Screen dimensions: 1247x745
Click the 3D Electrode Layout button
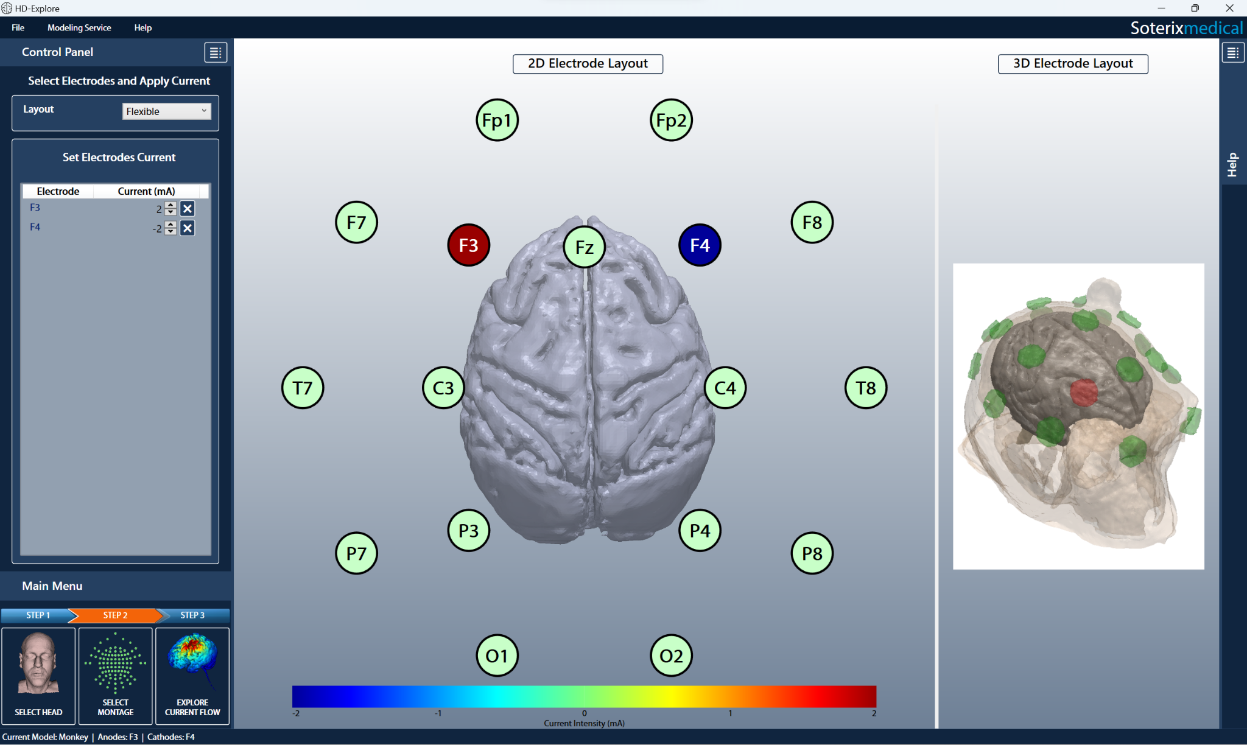click(1073, 64)
